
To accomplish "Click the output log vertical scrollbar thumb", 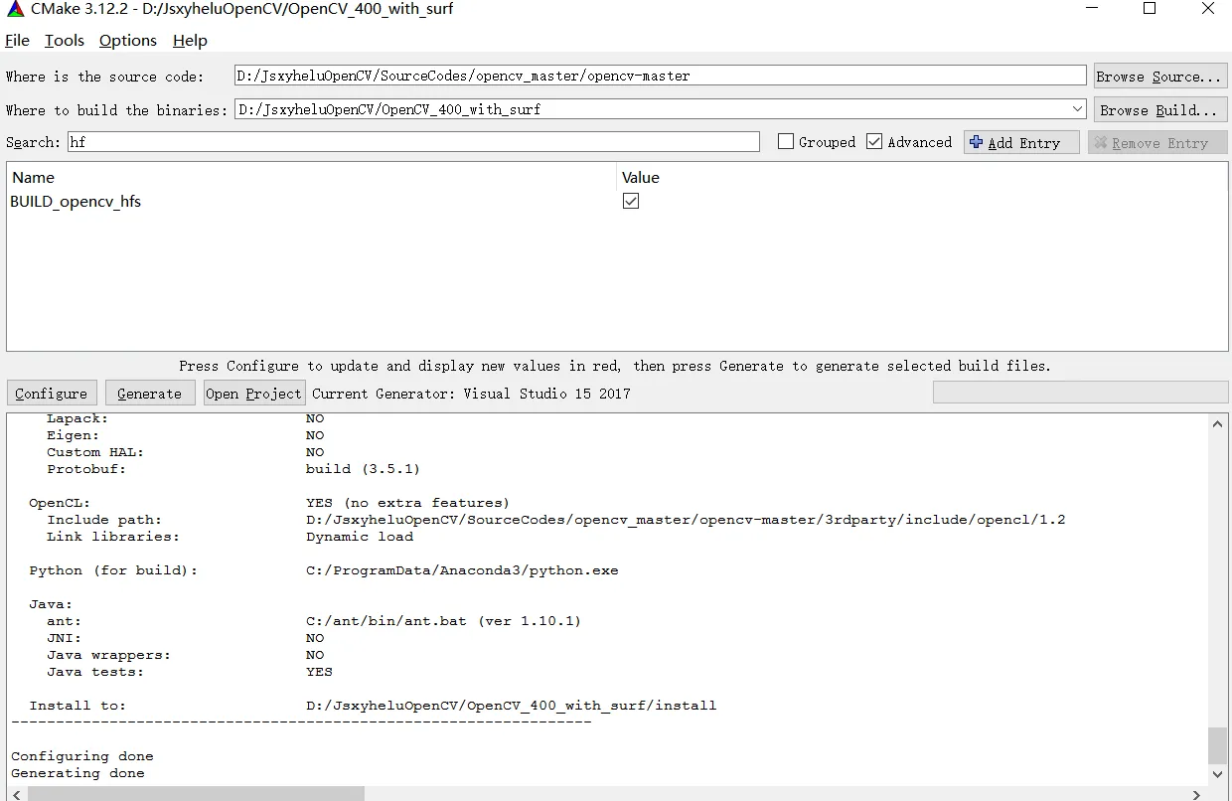I will click(1218, 743).
